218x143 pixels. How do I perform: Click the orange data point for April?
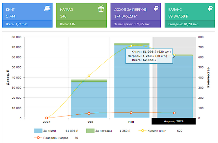(174, 113)
